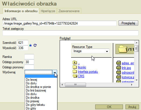Viewport: 141px width, 110px height.
Task: Click the open CMS folder icon
Action: point(75,76)
